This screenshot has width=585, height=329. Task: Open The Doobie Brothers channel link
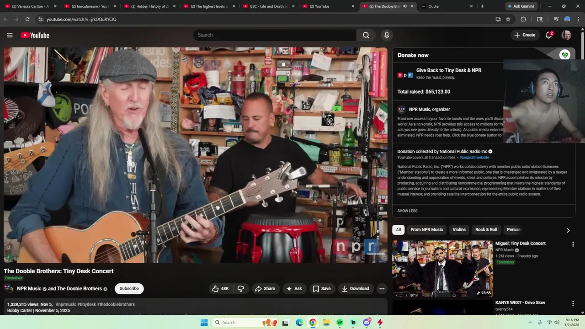80,289
